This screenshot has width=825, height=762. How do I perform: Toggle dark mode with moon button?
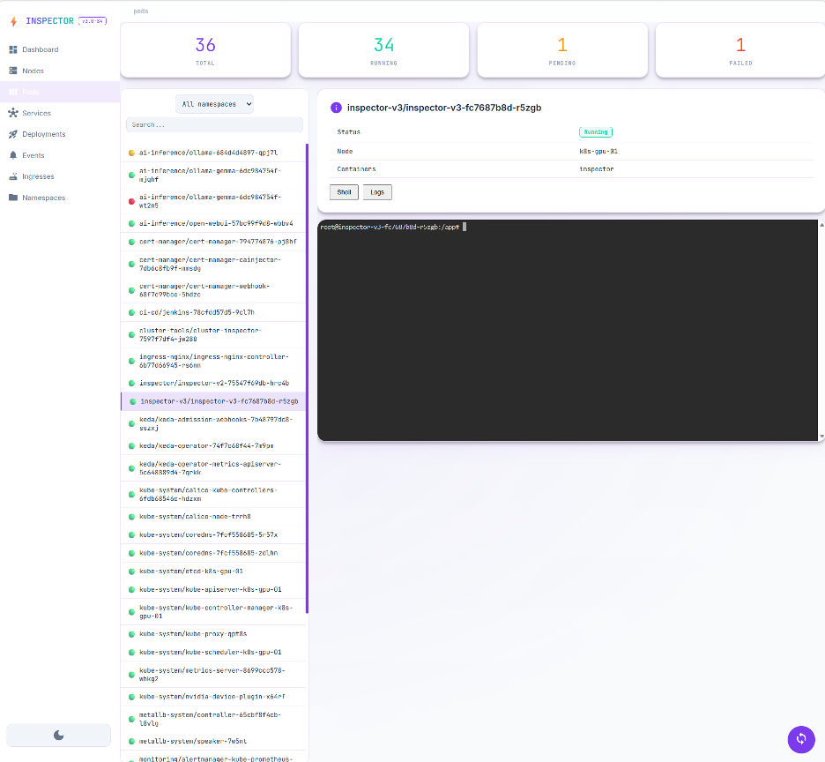tap(58, 736)
